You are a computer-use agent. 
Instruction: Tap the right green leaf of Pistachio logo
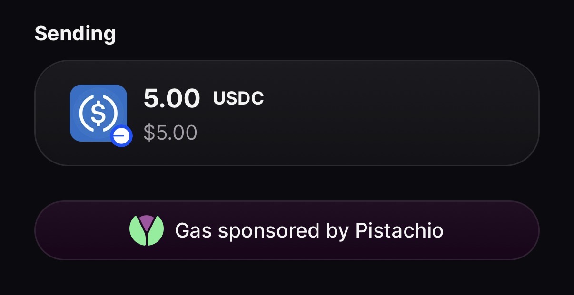[x=156, y=232]
